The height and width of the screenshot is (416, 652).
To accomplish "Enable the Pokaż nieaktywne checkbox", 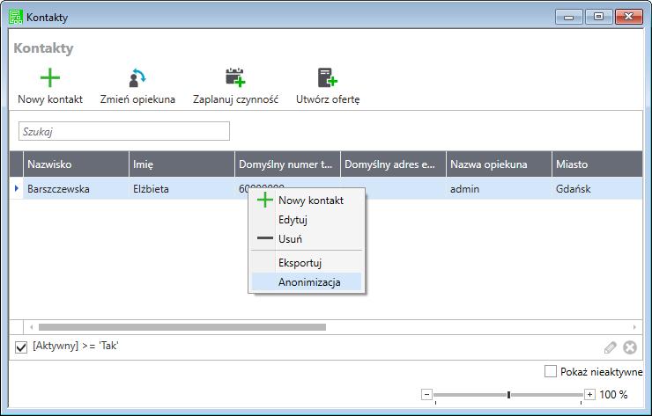I will [551, 371].
